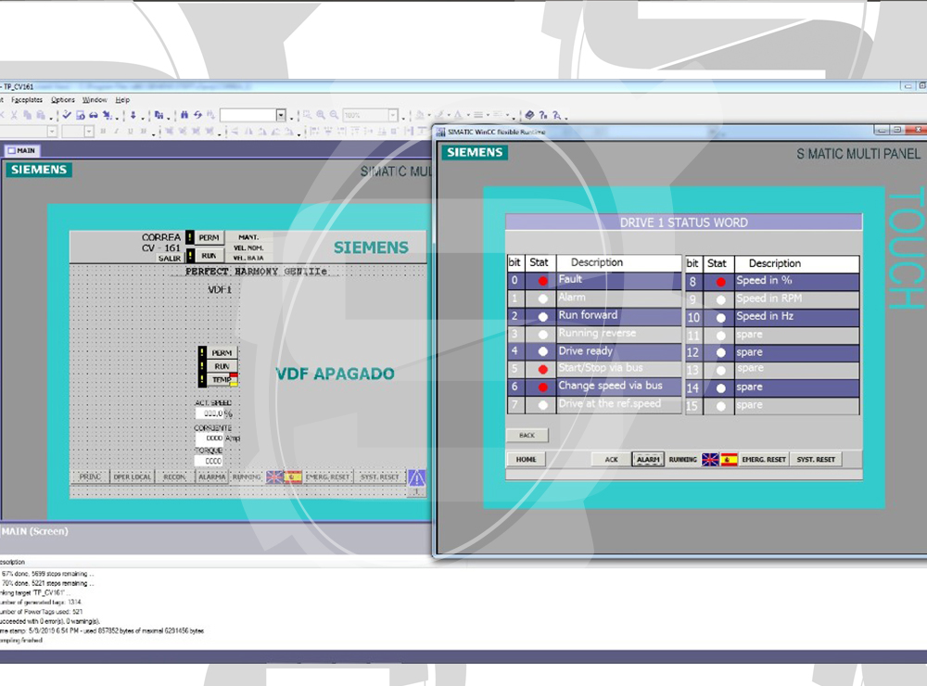
Task: Open the zoom percentage dropdown
Action: [393, 115]
